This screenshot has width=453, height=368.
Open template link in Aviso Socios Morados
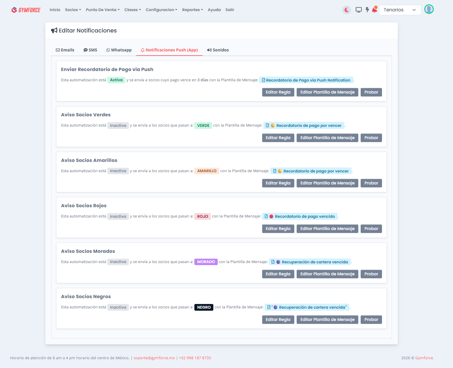[310, 262]
